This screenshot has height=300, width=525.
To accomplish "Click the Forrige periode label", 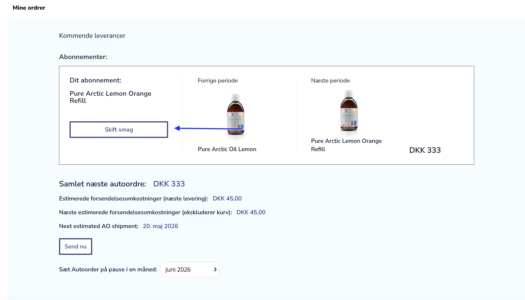I will 218,81.
